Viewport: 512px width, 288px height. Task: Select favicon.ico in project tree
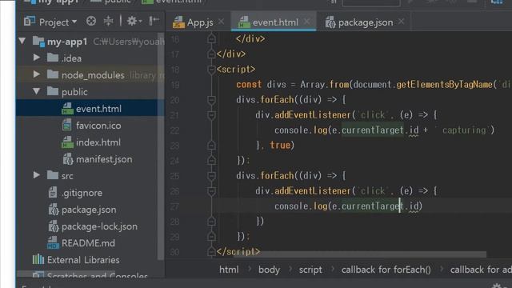tap(98, 126)
